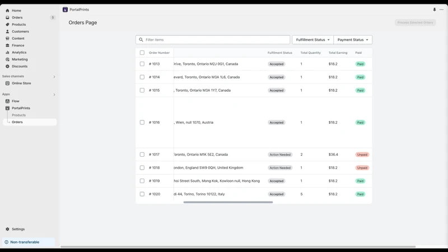Image resolution: width=448 pixels, height=252 pixels.
Task: Click Action Needed status for order #1017
Action: (x=280, y=155)
